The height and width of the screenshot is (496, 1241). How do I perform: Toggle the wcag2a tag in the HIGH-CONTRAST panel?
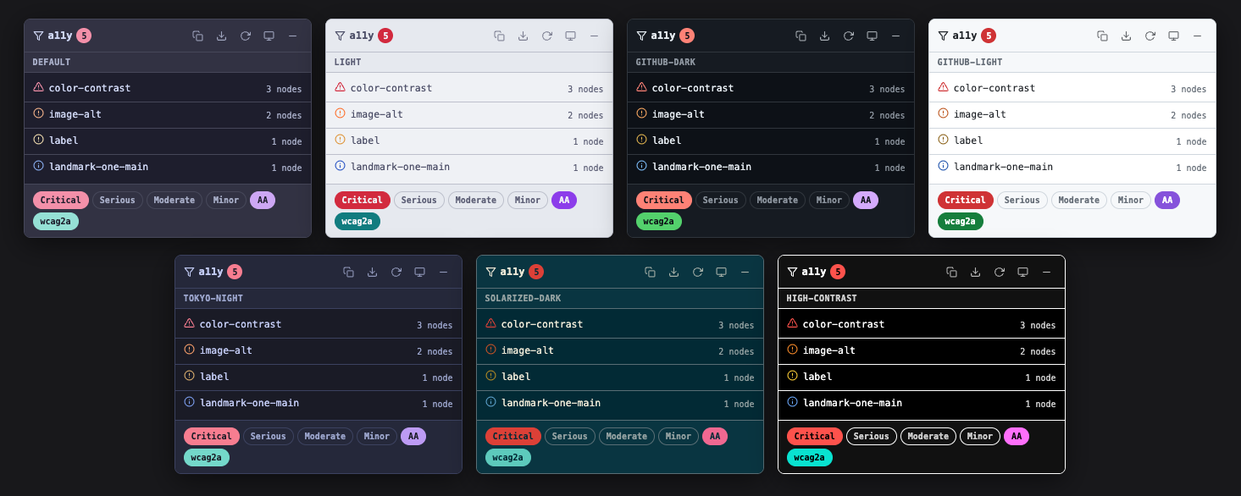pos(810,457)
